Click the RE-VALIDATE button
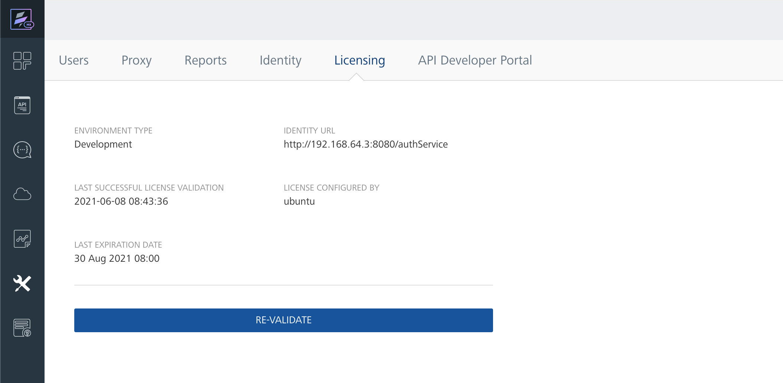Viewport: 783px width, 383px height. pyautogui.click(x=283, y=320)
